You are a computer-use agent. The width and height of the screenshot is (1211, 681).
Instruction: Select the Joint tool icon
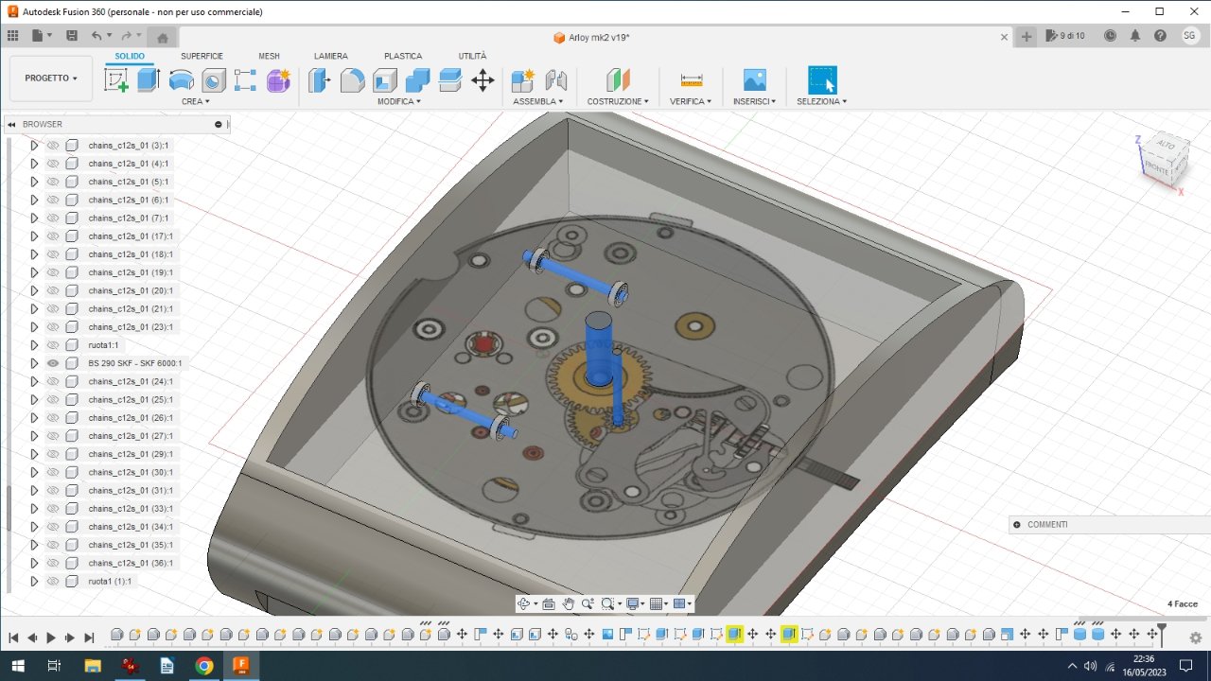tap(556, 80)
